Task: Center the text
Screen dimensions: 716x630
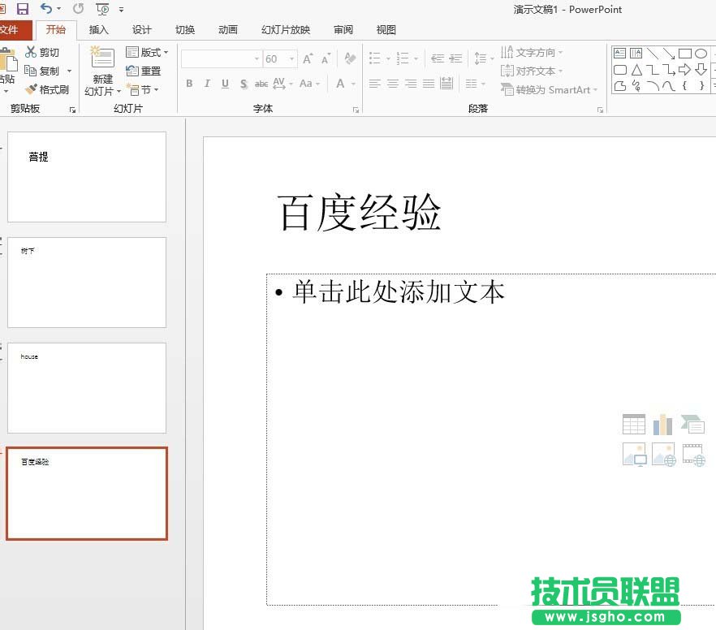Action: point(393,84)
